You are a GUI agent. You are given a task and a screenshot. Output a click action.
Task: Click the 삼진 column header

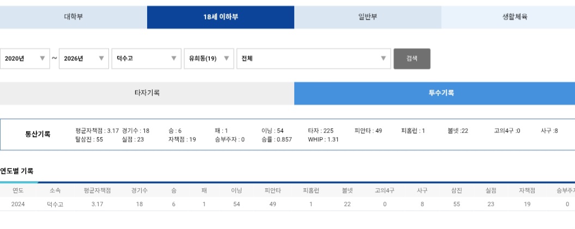(x=457, y=191)
